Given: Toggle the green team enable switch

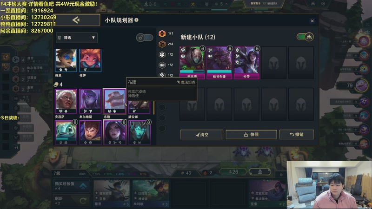Looking at the screenshot, I should coord(305,37).
